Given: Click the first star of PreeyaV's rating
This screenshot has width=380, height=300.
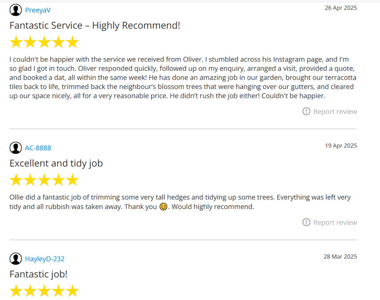Looking at the screenshot, I should pyautogui.click(x=16, y=42).
